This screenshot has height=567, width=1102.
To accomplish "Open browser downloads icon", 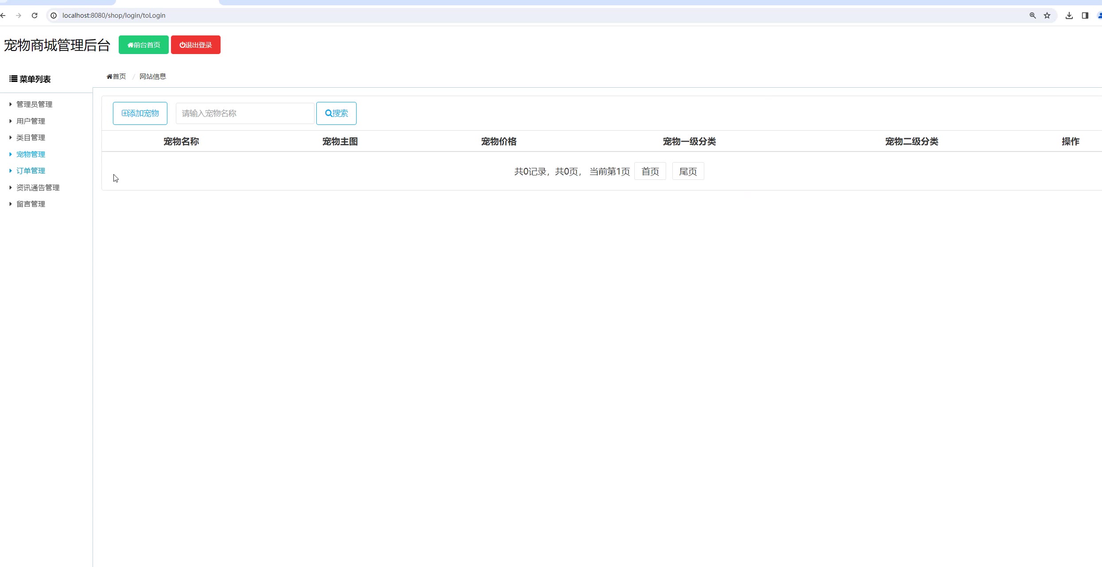I will coord(1069,16).
